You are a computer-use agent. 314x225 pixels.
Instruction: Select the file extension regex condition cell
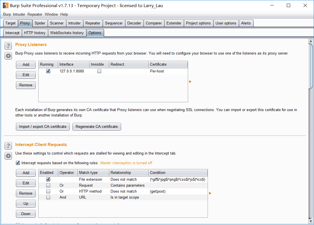[178, 180]
